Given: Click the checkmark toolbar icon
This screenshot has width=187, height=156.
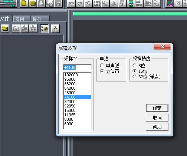Looking at the screenshot, I should point(178,3).
